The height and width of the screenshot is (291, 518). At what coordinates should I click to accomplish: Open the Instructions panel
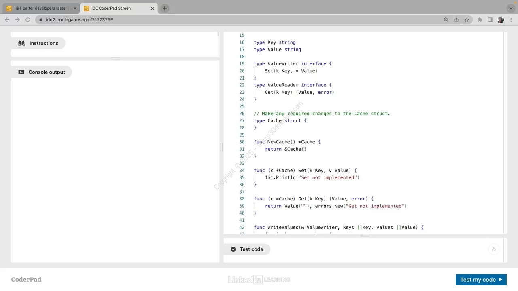38,43
